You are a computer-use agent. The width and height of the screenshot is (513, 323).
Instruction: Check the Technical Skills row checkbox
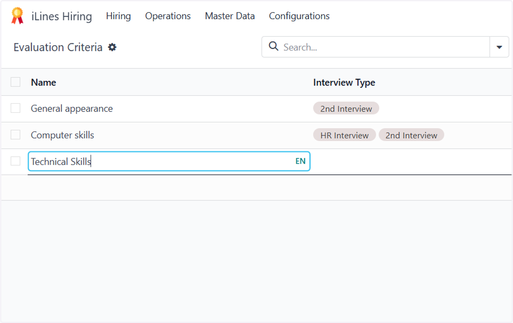15,161
